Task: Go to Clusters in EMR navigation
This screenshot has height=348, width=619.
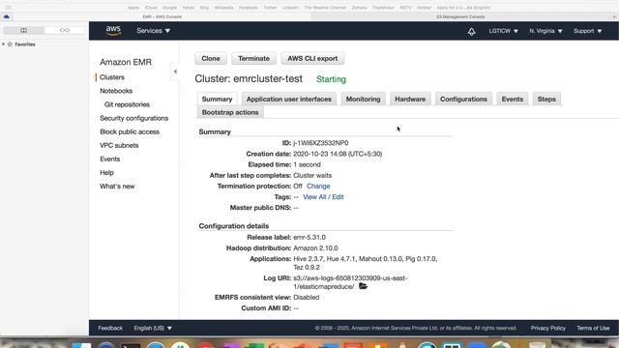Action: coord(112,77)
